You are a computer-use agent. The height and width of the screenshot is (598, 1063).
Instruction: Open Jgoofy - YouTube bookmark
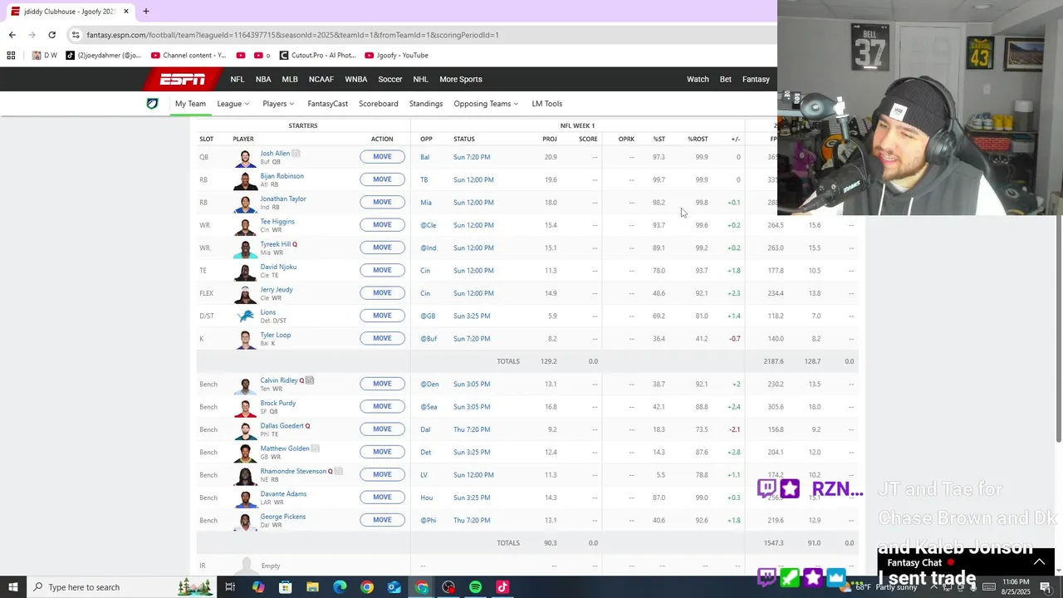pyautogui.click(x=396, y=56)
